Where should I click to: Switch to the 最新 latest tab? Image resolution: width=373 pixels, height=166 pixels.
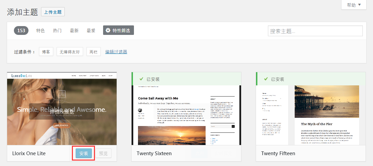74,30
